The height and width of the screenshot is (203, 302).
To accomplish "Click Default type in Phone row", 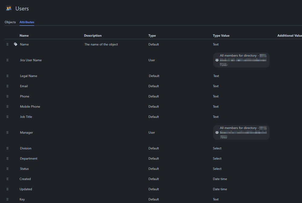I will pos(154,96).
